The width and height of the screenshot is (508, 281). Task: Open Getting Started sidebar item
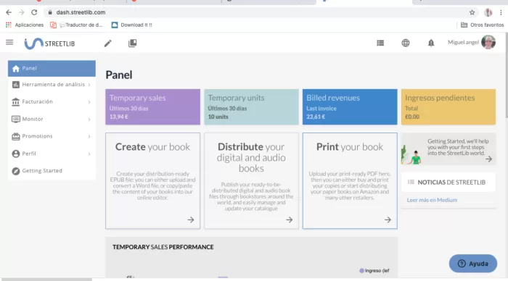coord(52,171)
